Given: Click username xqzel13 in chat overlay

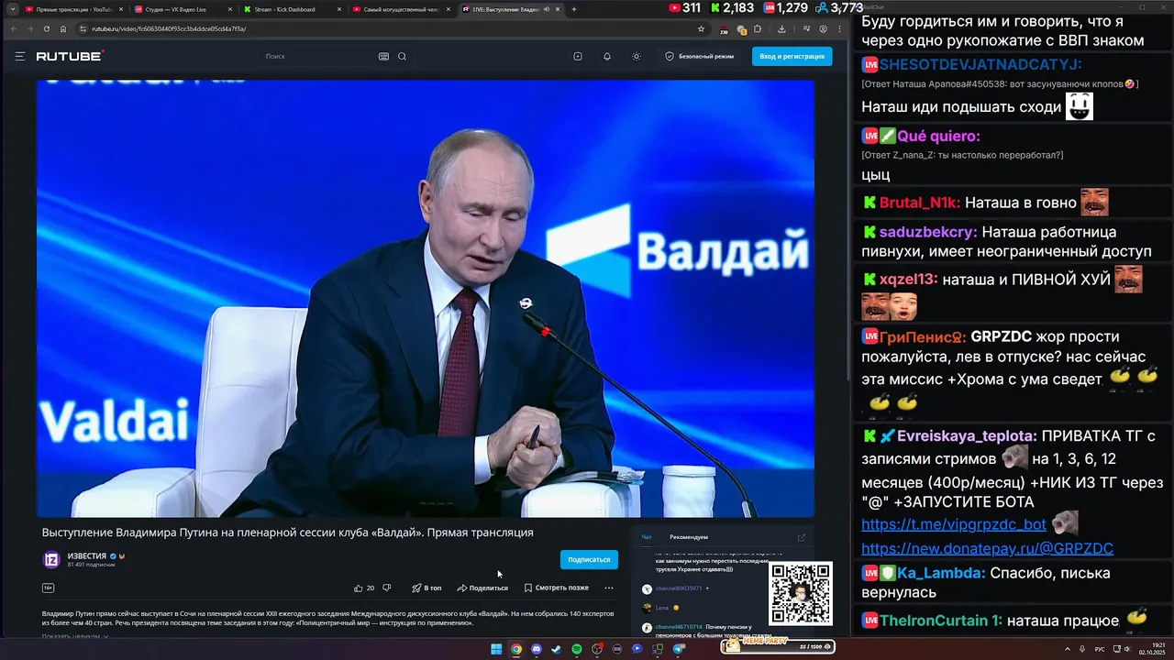Looking at the screenshot, I should pos(909,280).
